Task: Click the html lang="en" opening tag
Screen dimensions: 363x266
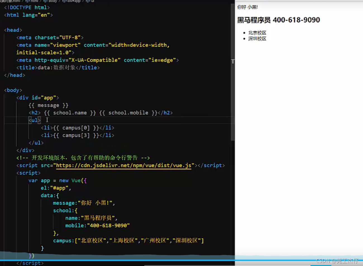Action: pyautogui.click(x=29, y=15)
